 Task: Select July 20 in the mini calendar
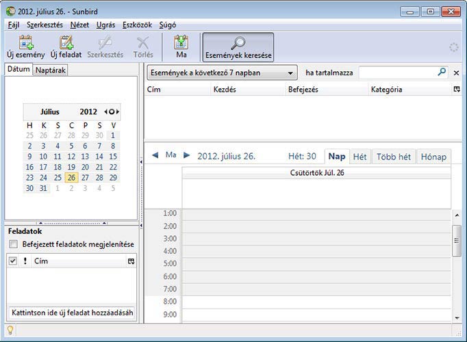coord(85,167)
